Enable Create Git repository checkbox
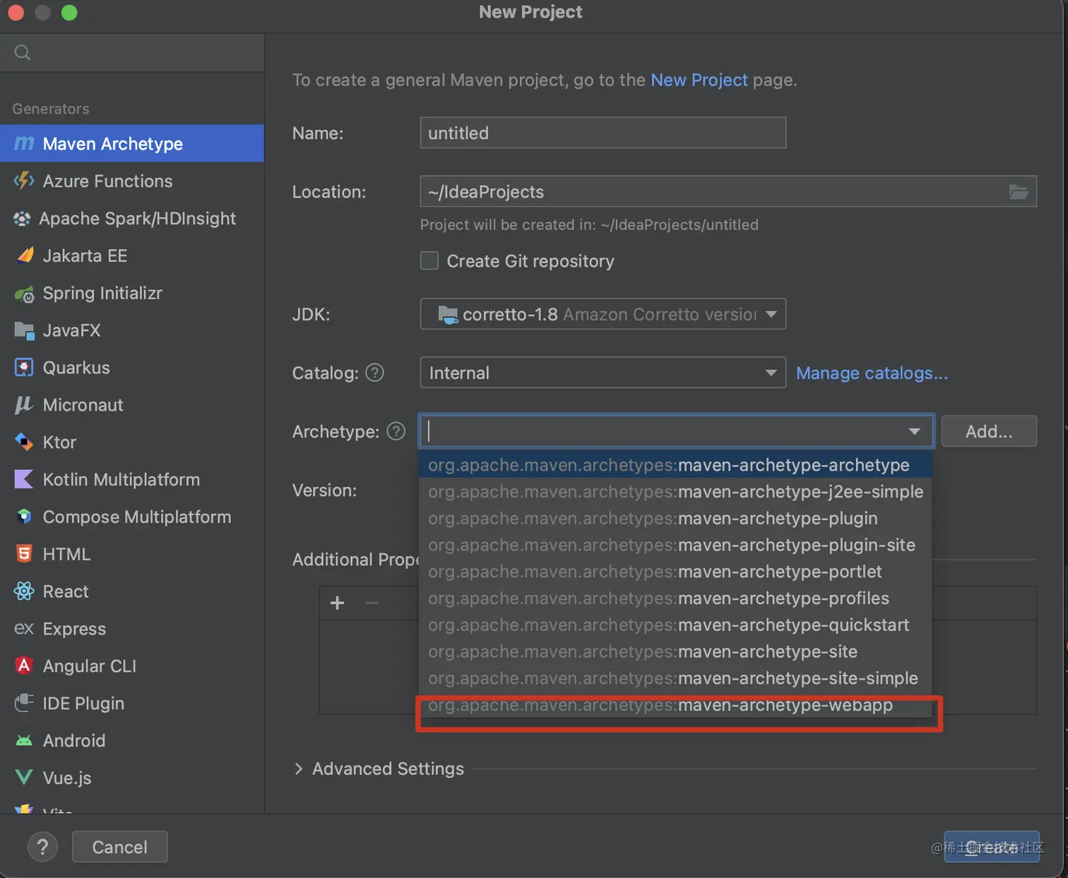This screenshot has height=878, width=1068. pos(429,261)
